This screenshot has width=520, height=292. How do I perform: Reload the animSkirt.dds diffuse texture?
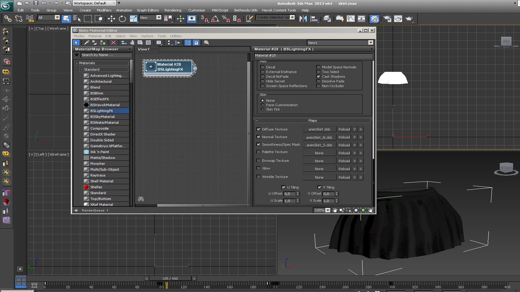pos(344,129)
